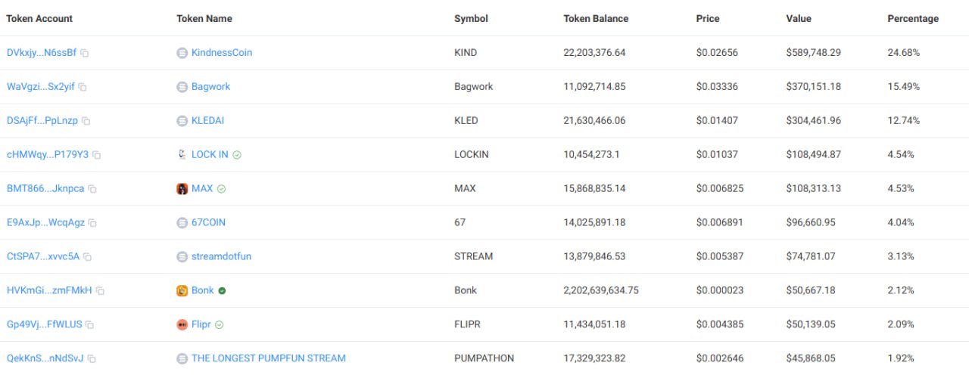Open the KLEDAI token page
Image resolution: width=969 pixels, height=375 pixels.
click(x=207, y=121)
